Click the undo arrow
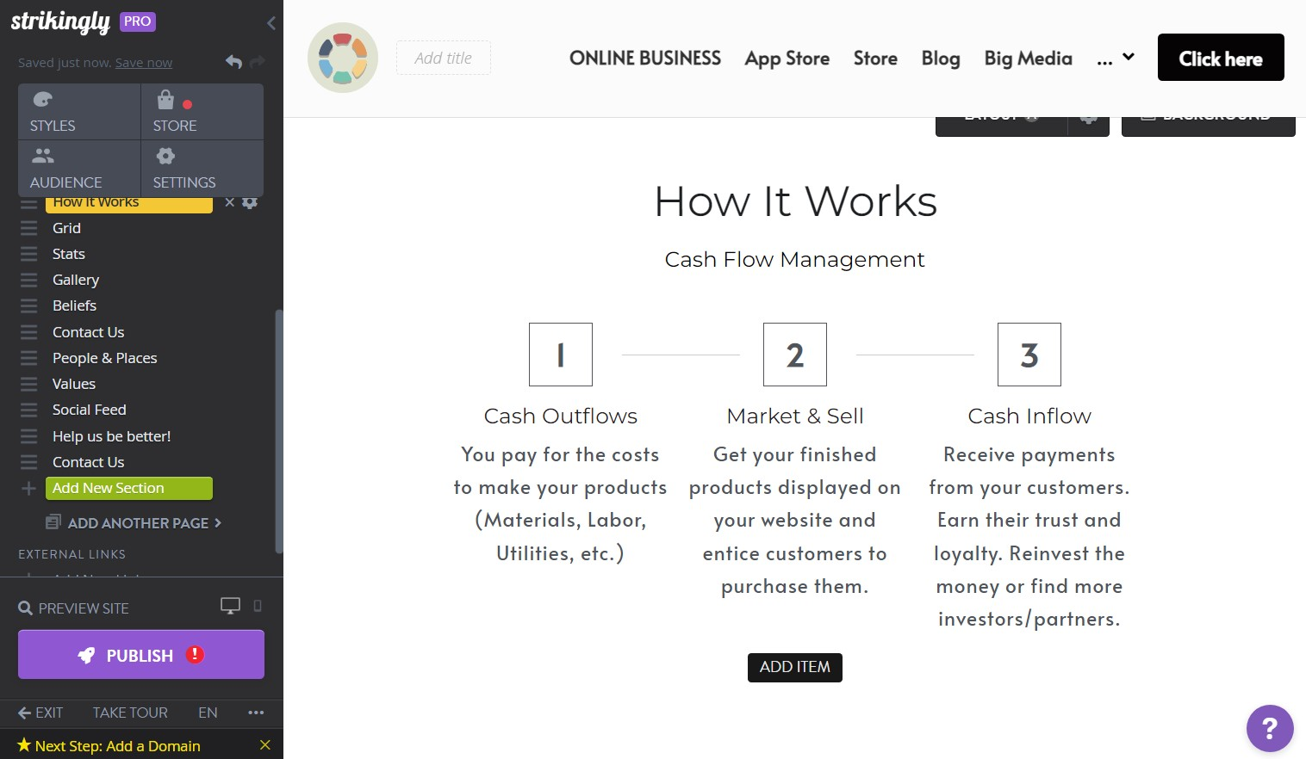 pos(233,62)
